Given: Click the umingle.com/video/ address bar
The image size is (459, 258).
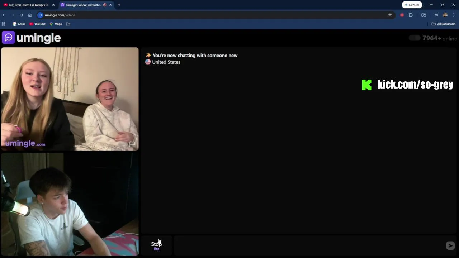Looking at the screenshot, I should point(215,15).
